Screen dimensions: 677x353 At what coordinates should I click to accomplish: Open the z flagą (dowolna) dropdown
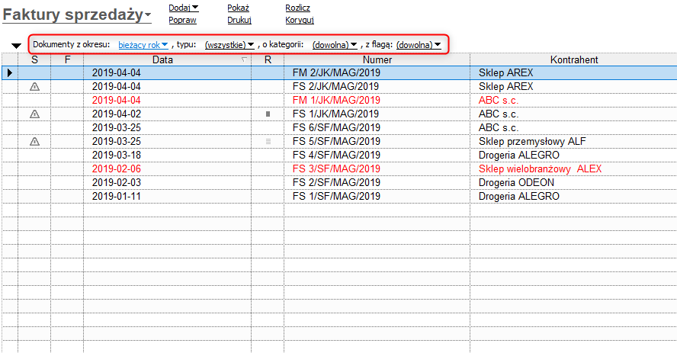[419, 45]
